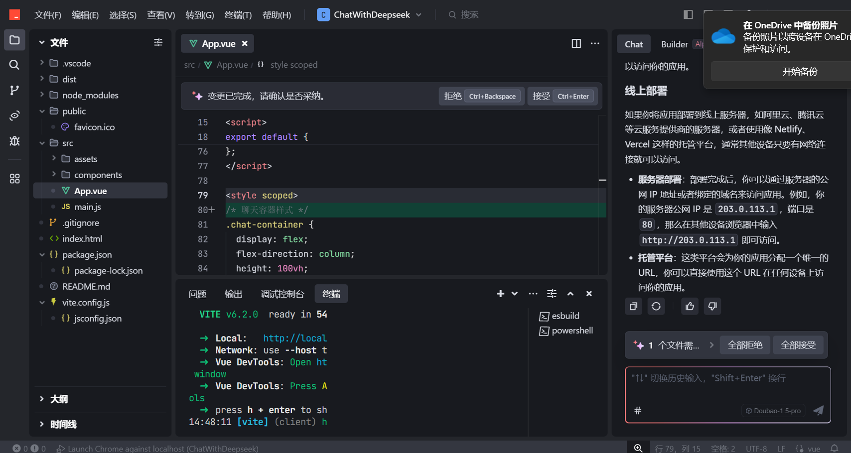Expand the dist folder
Screen dimensions: 851x453
click(x=42, y=79)
